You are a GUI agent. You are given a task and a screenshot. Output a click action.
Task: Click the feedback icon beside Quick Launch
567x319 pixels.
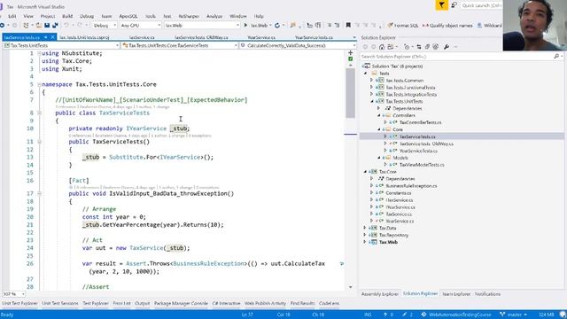click(454, 5)
